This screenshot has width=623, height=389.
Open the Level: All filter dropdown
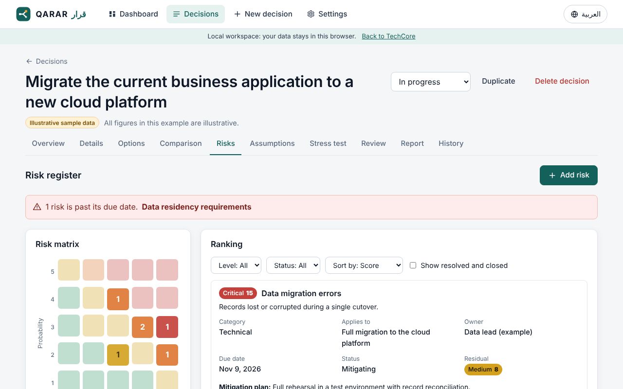pyautogui.click(x=236, y=265)
